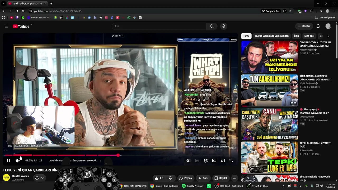Screen dimensions: 338x190
Task: Open the Twitch bookmark icon
Action: click(17, 18)
